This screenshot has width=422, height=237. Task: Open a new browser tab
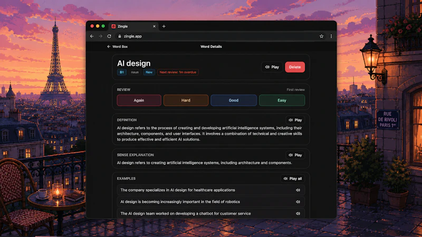pyautogui.click(x=164, y=26)
